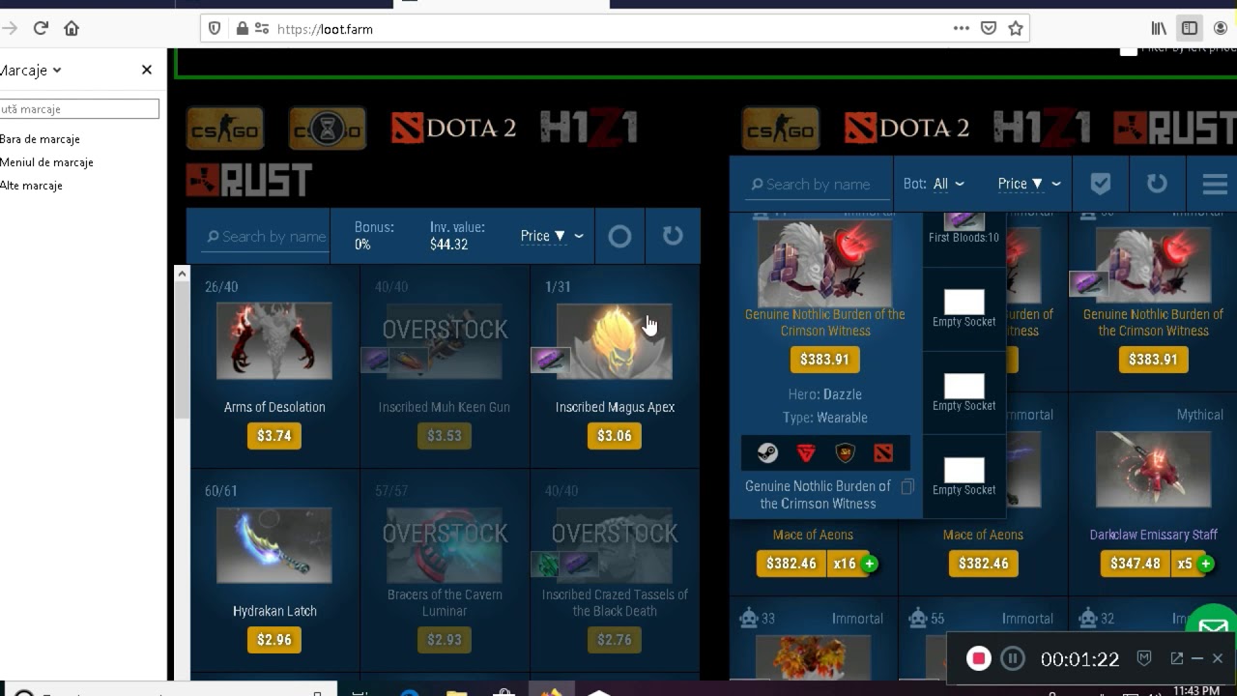Switch your inventory to H1Z1

tap(589, 128)
